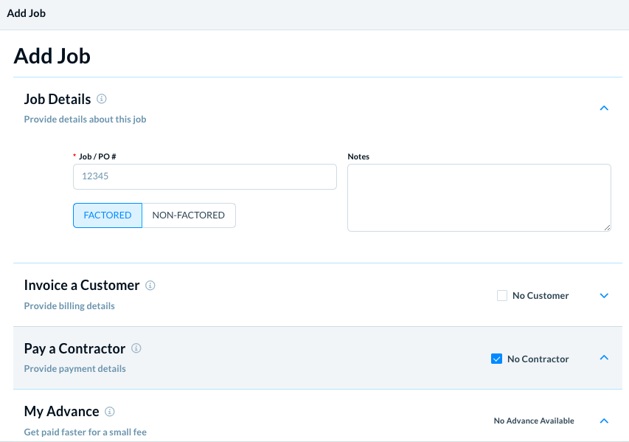Expand the Invoice a Customer section chevron

tap(604, 296)
